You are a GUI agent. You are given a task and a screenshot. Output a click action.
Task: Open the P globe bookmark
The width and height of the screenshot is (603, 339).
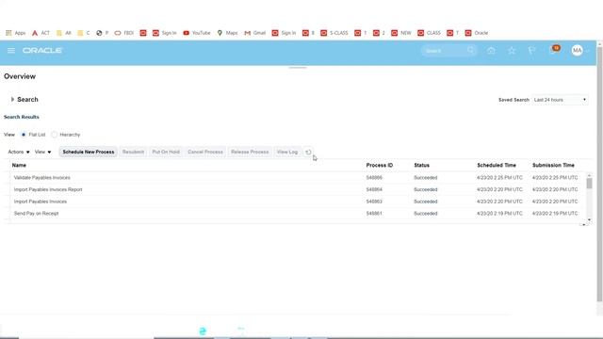click(x=103, y=33)
